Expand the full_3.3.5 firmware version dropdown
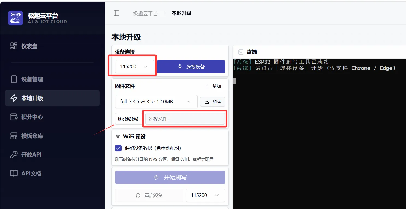 pos(156,102)
